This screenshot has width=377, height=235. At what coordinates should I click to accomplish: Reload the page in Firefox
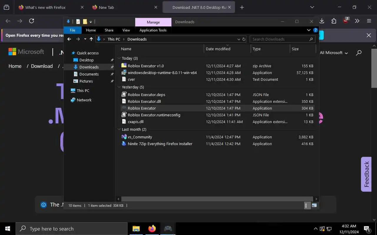coord(32,21)
